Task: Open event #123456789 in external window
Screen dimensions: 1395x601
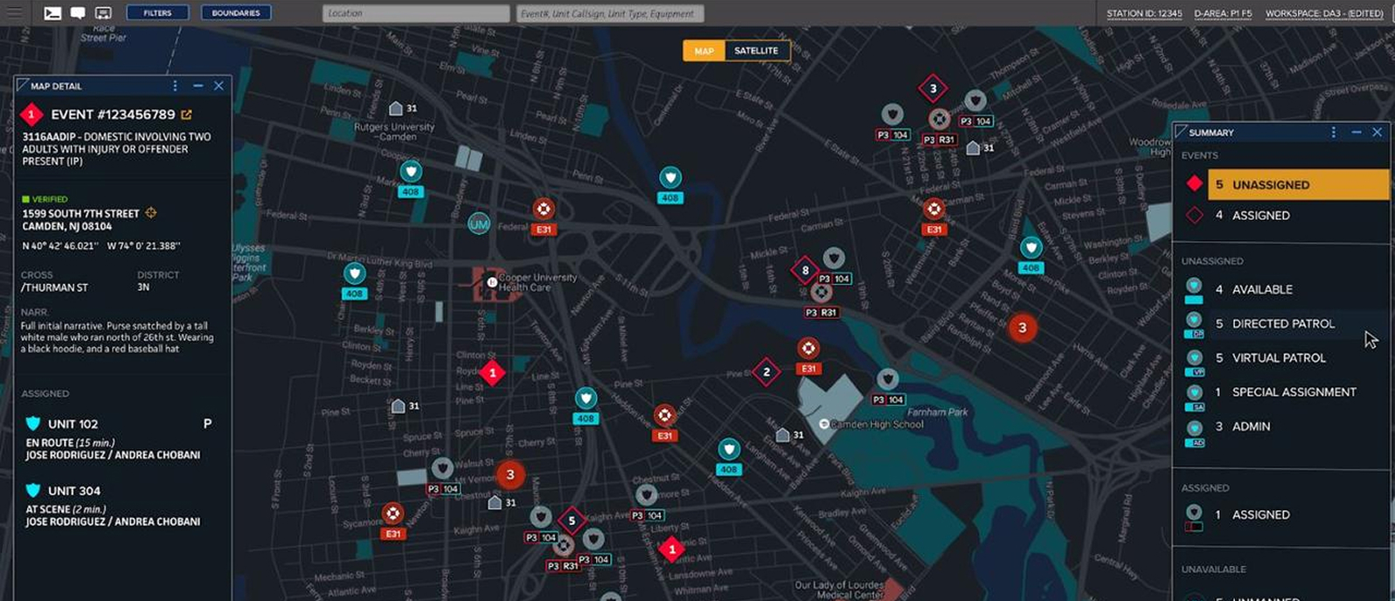Action: tap(186, 114)
